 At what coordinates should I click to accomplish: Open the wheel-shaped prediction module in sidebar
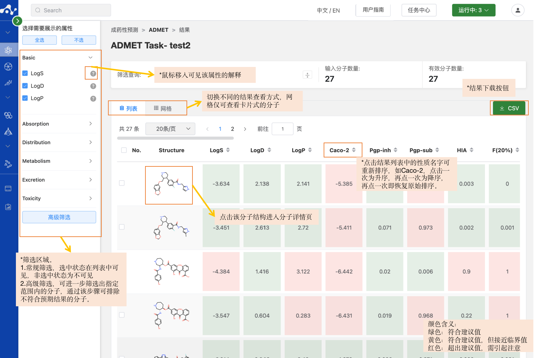(8, 66)
